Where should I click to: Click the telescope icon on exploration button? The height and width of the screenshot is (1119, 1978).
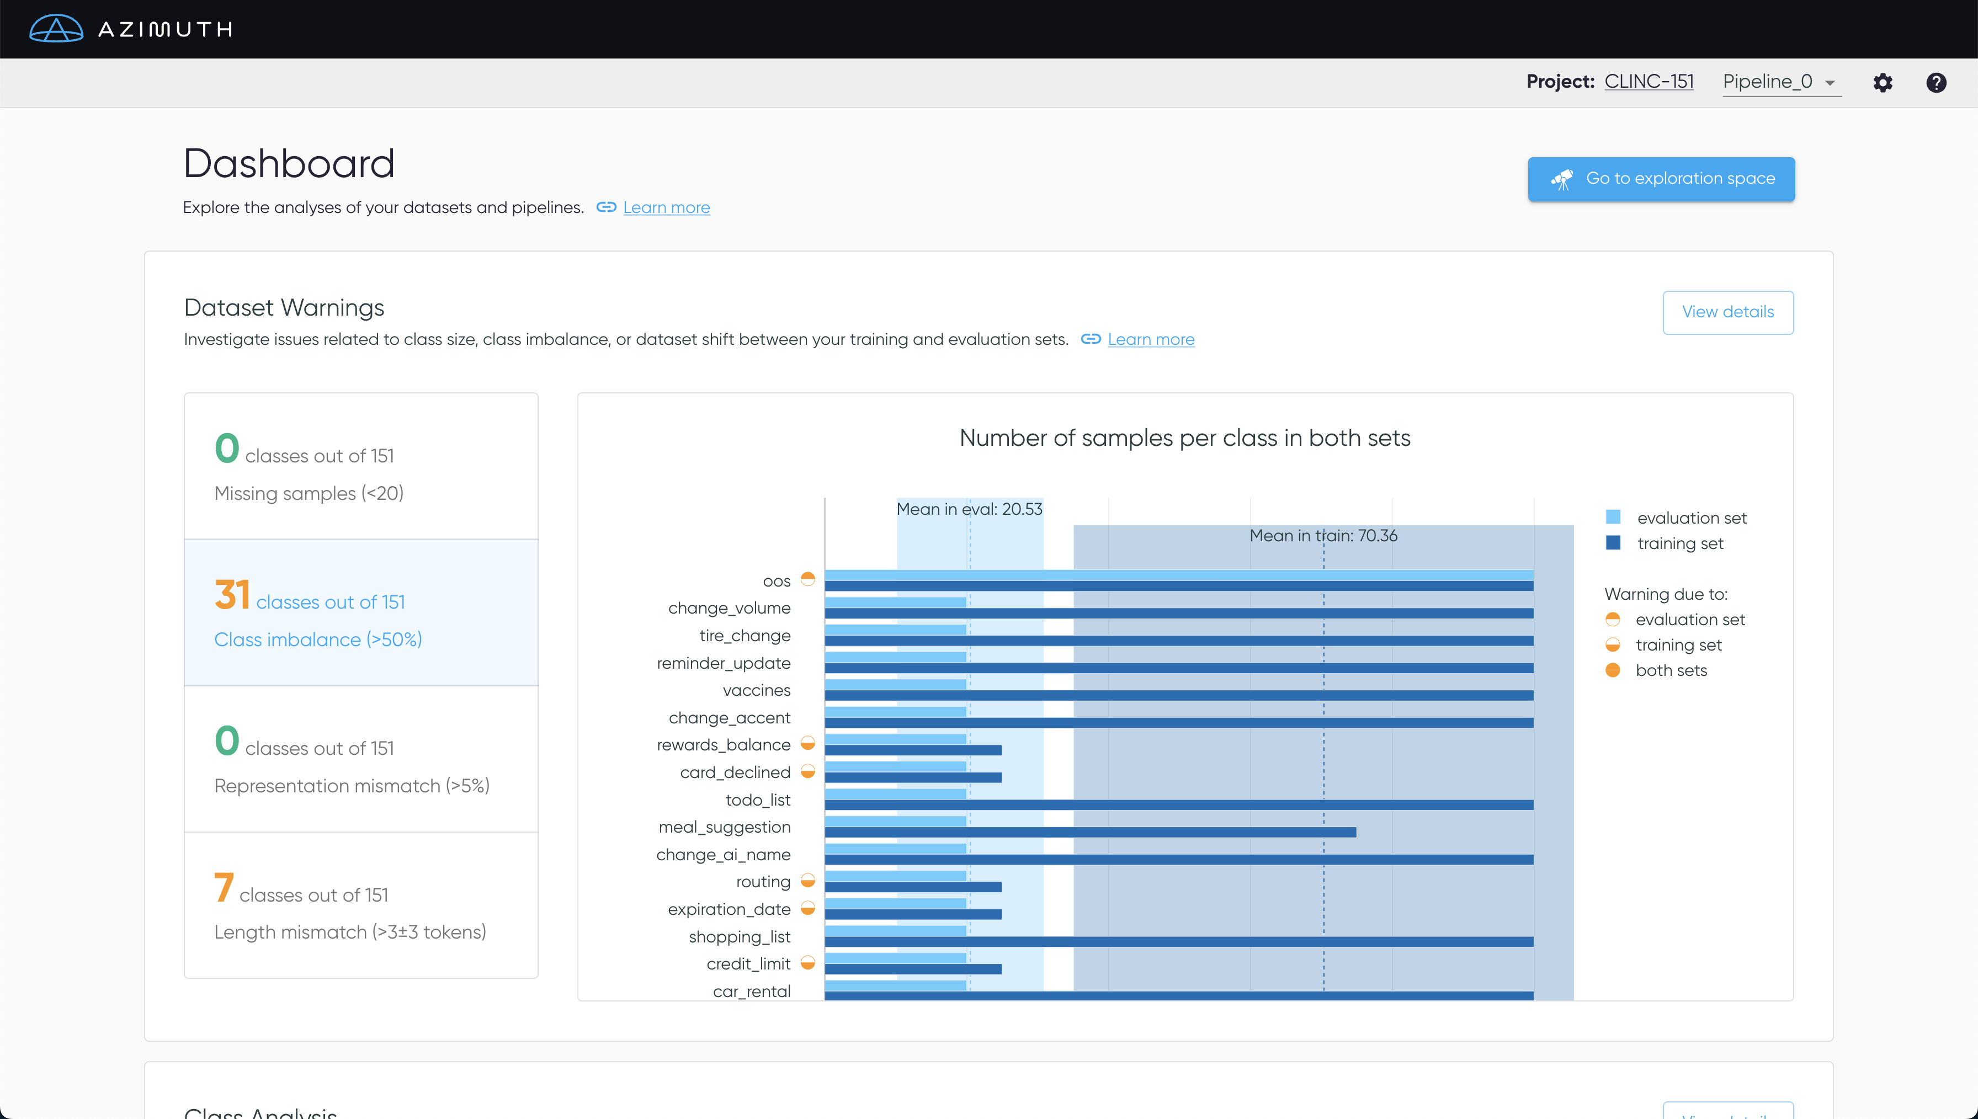coord(1561,179)
